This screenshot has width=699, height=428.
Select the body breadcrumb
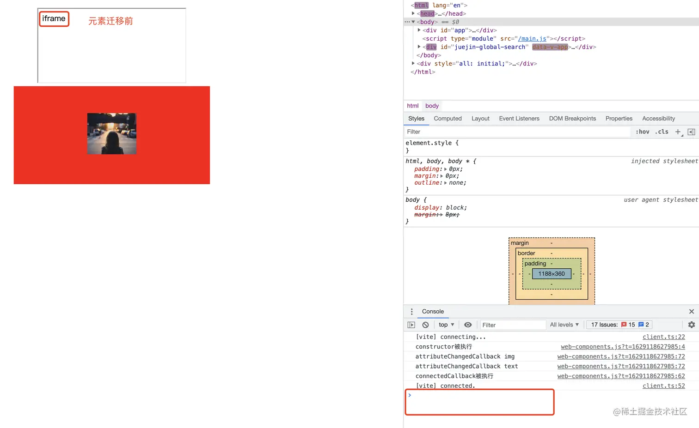coord(432,106)
